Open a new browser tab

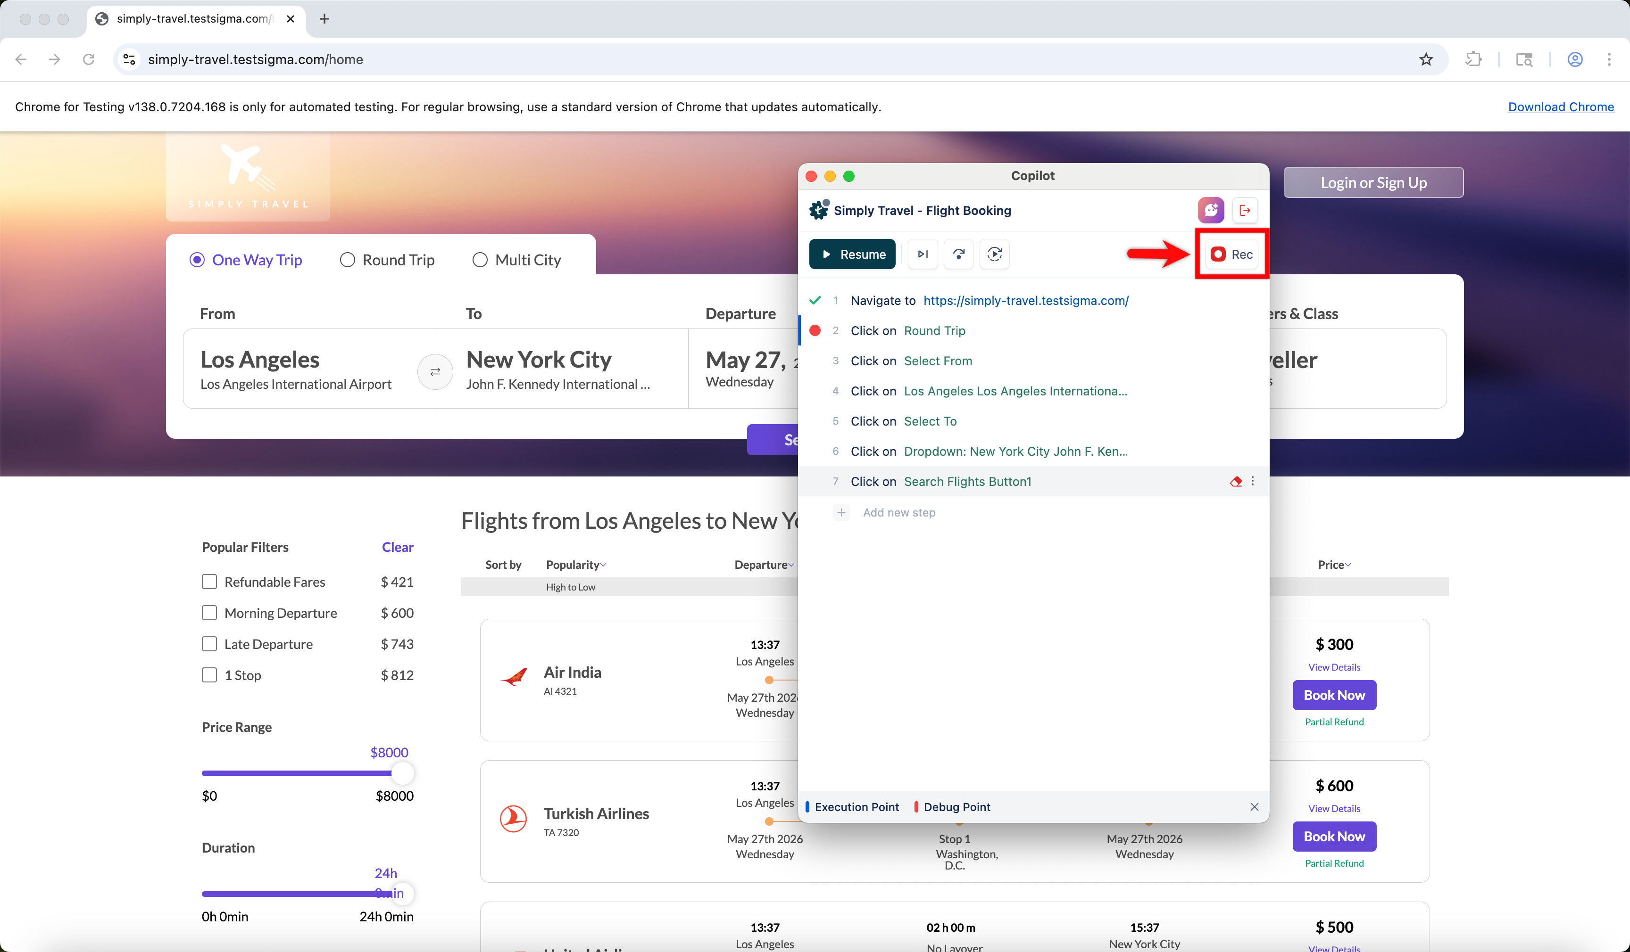(324, 19)
